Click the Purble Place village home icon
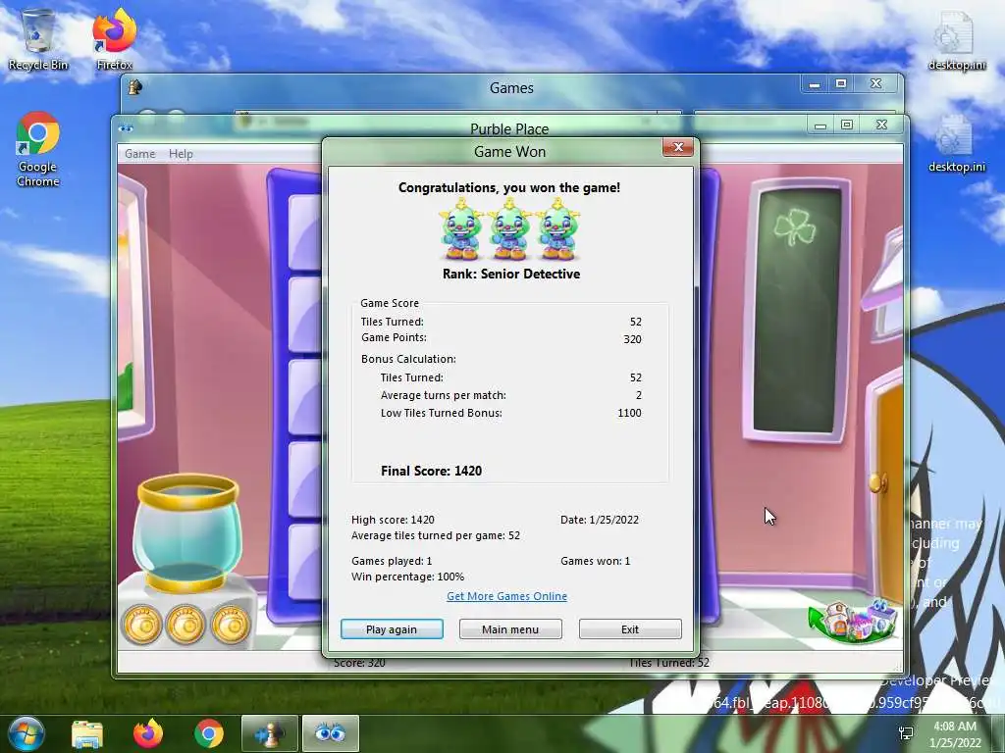This screenshot has height=753, width=1005. point(853,621)
